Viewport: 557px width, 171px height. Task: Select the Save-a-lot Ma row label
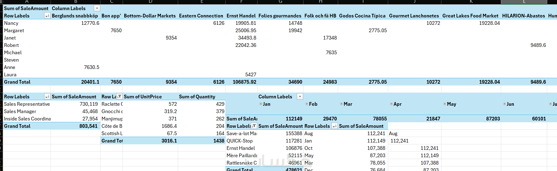242,133
